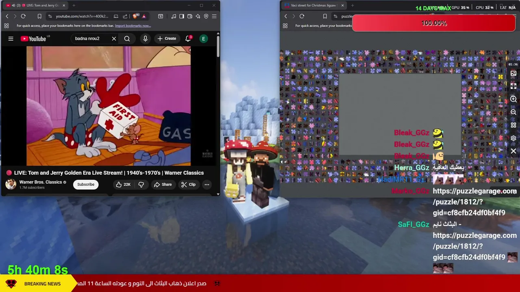Click the empty puzzle assembly board

click(x=400, y=115)
